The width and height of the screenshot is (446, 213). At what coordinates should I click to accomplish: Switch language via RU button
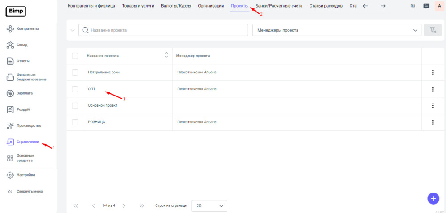pos(413,6)
